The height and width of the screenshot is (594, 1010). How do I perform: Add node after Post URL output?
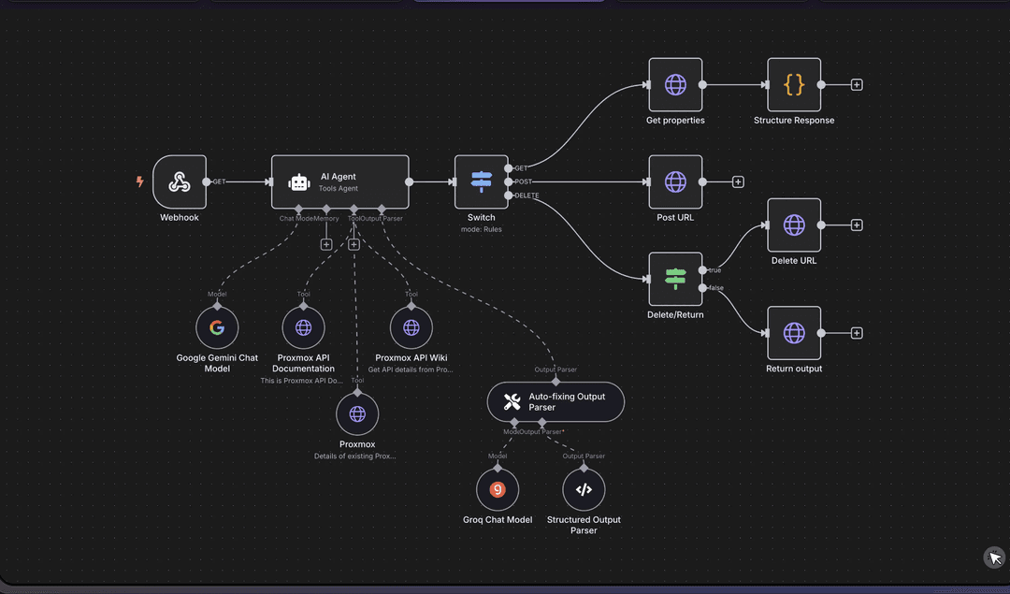click(x=738, y=181)
